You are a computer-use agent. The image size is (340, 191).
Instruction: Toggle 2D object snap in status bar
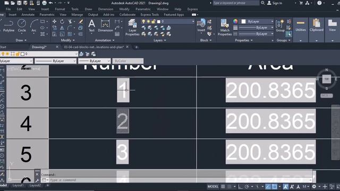(x=275, y=186)
